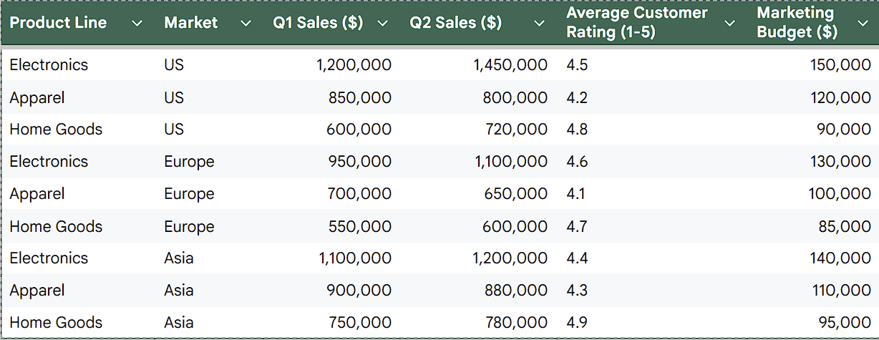879x340 pixels.
Task: Click the Q1 sales cell showing 550,000
Action: click(x=359, y=227)
